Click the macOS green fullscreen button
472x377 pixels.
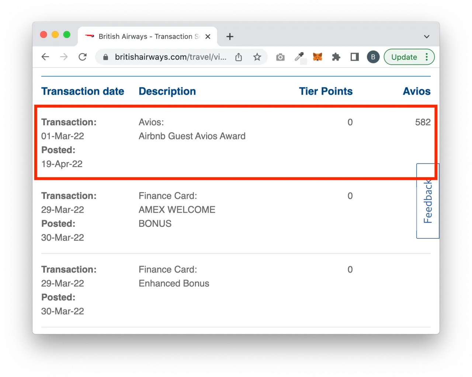(x=67, y=34)
